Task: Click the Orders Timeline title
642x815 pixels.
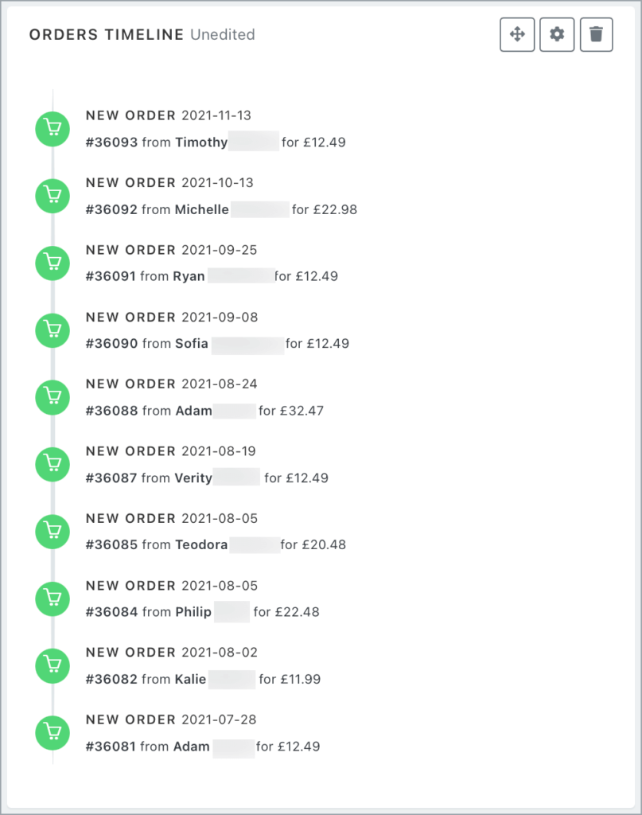Action: click(107, 35)
